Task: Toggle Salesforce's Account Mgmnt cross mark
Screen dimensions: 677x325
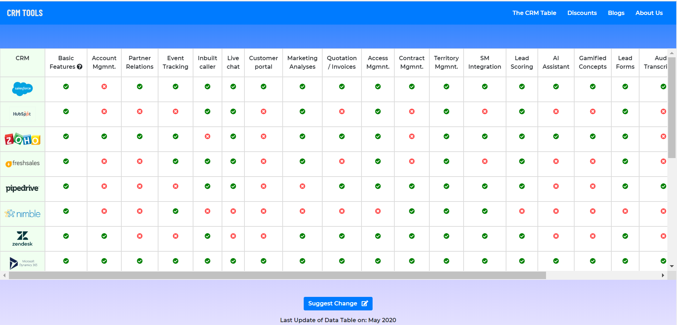Action: tap(104, 86)
